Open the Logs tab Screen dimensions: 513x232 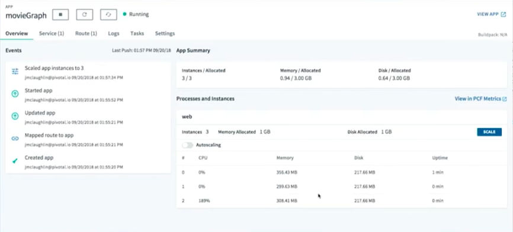pyautogui.click(x=114, y=33)
